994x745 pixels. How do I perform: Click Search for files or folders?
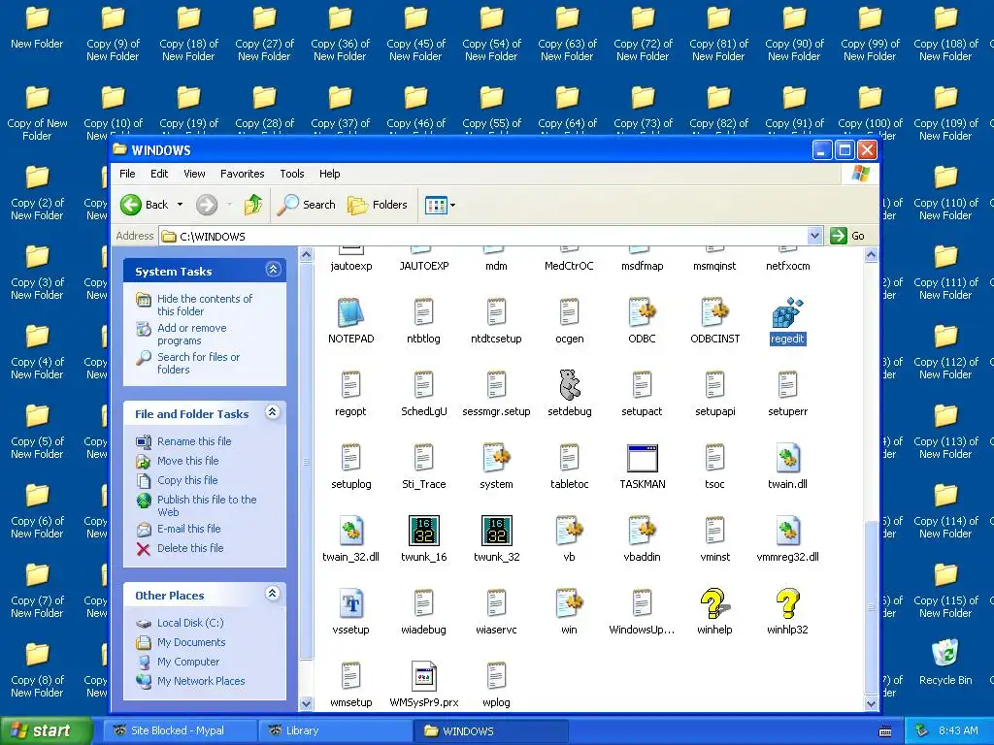[198, 363]
